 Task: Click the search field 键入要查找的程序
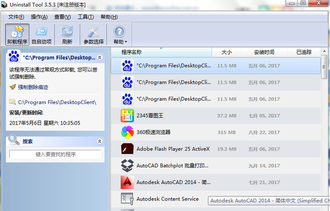(55, 154)
